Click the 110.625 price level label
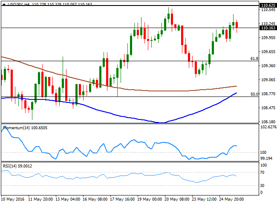 pos(268,6)
